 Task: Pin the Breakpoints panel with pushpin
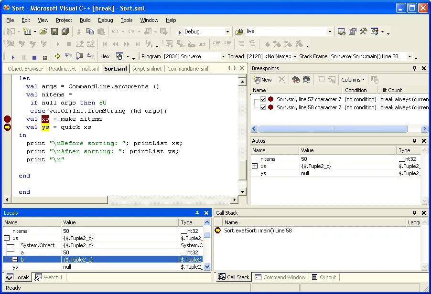point(414,68)
